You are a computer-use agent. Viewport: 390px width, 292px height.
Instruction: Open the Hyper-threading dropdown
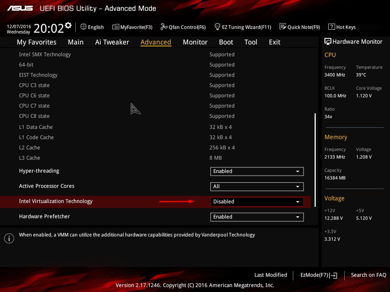257,171
